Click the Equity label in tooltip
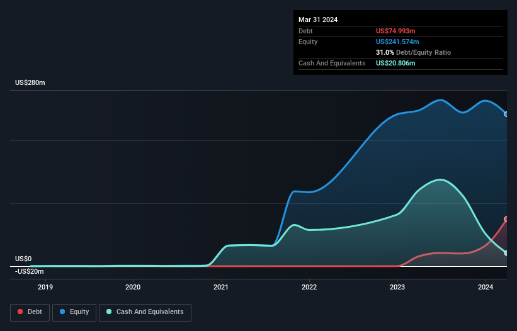517x331 pixels. [x=308, y=42]
